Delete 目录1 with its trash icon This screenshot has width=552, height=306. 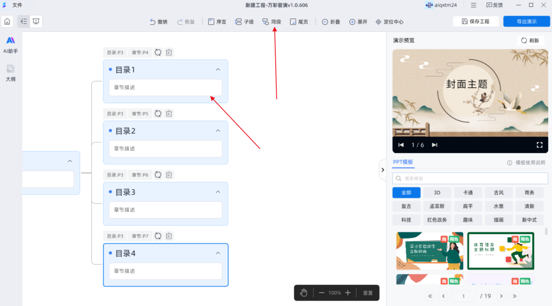[169, 52]
